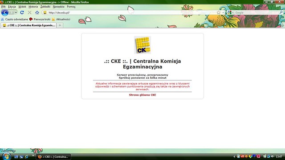Image resolution: width=285 pixels, height=160 pixels.
Task: Open the Widok menu
Action: [x=22, y=7]
